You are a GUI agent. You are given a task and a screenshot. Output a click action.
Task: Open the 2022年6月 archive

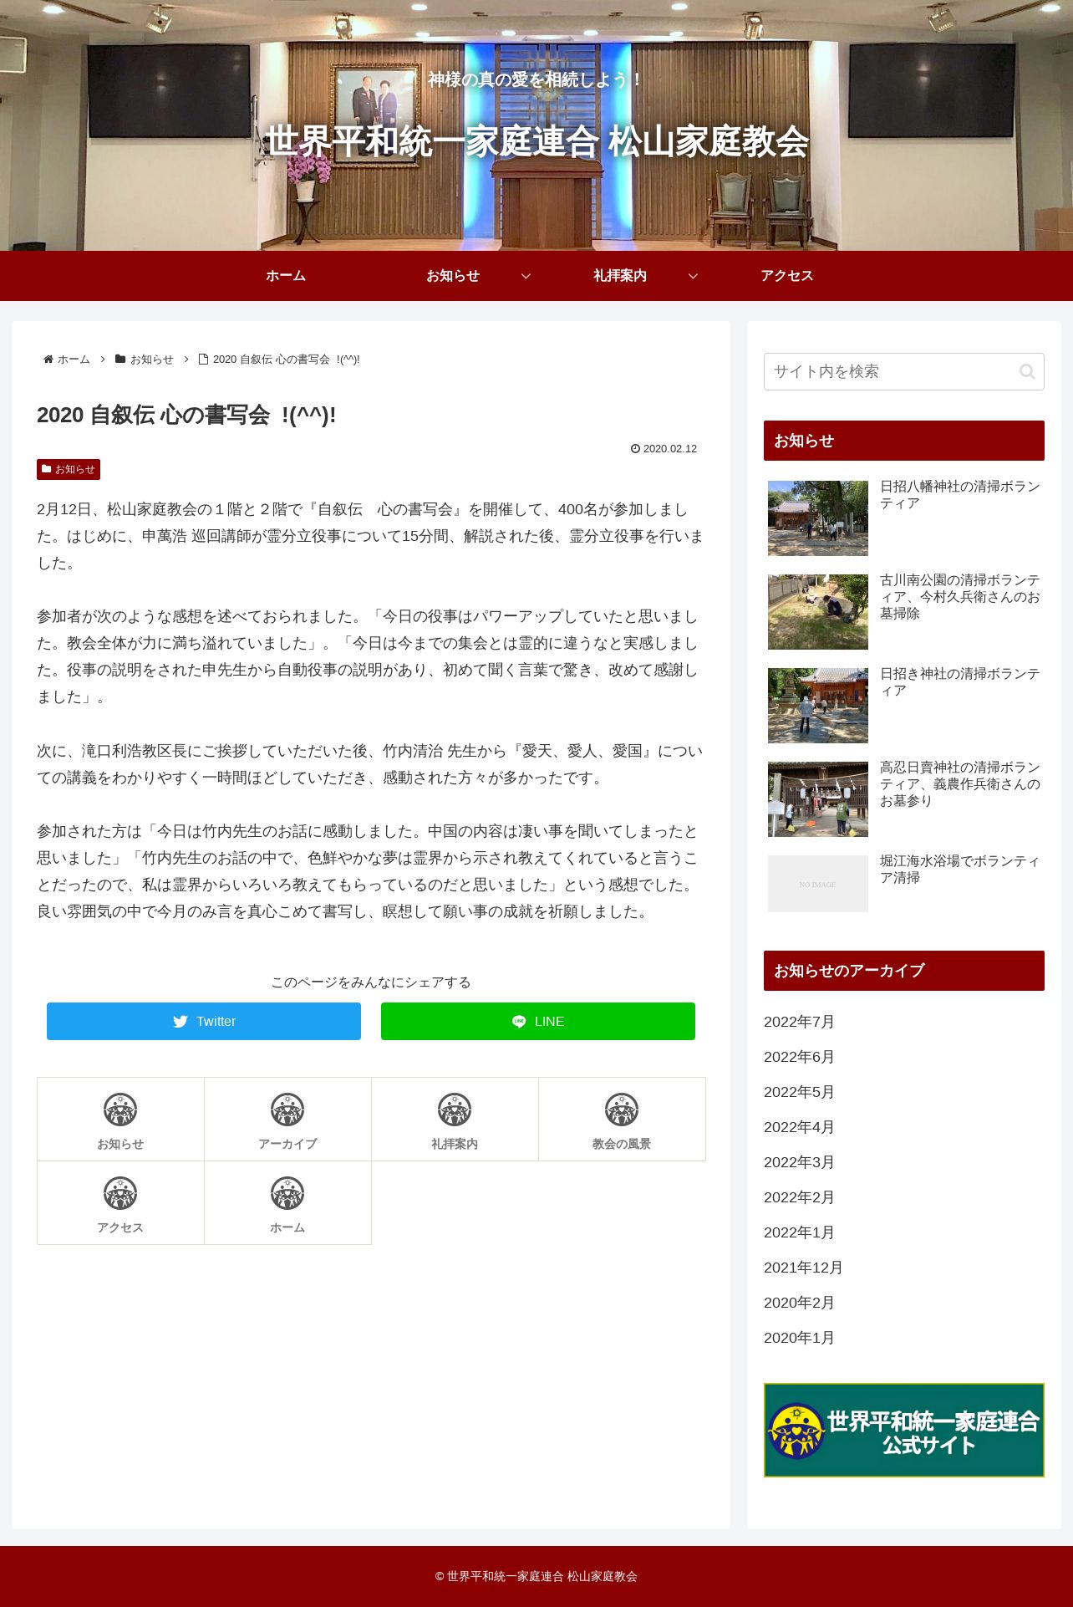pos(799,1057)
